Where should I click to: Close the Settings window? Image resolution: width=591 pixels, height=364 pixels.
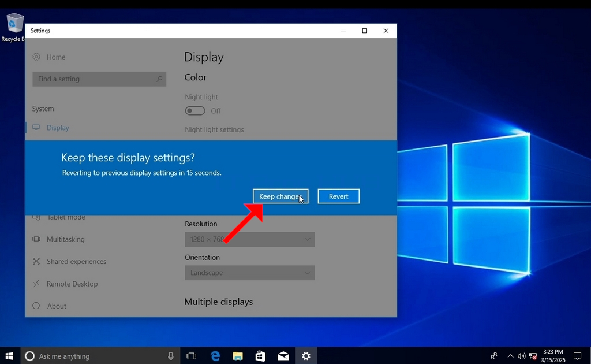(x=386, y=31)
